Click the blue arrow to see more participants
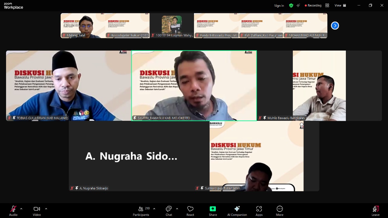388x218 pixels. click(335, 25)
